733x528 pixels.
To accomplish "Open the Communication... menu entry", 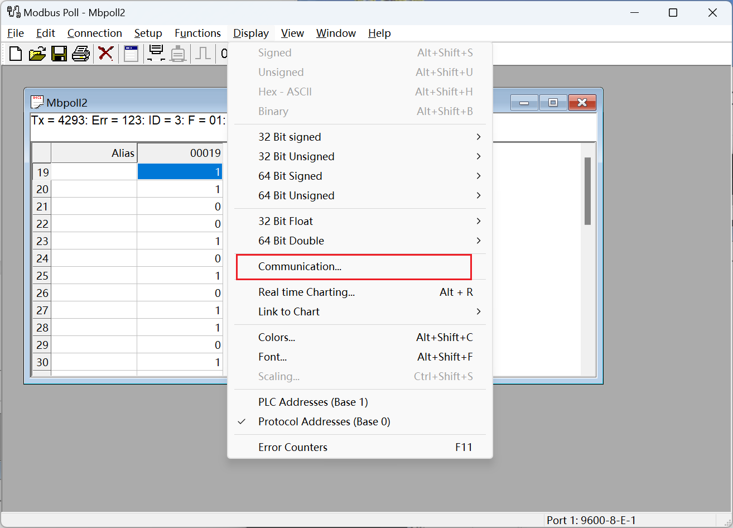I will pos(300,267).
